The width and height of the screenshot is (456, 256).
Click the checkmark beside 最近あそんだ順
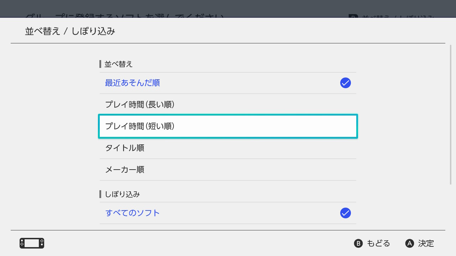[346, 83]
